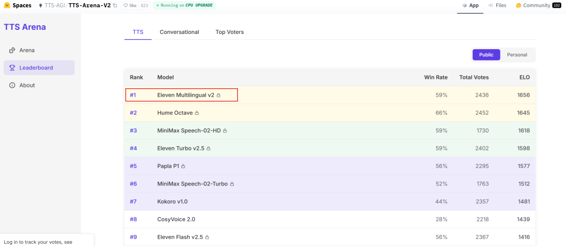
Task: Click the ELO column header
Action: click(524, 77)
